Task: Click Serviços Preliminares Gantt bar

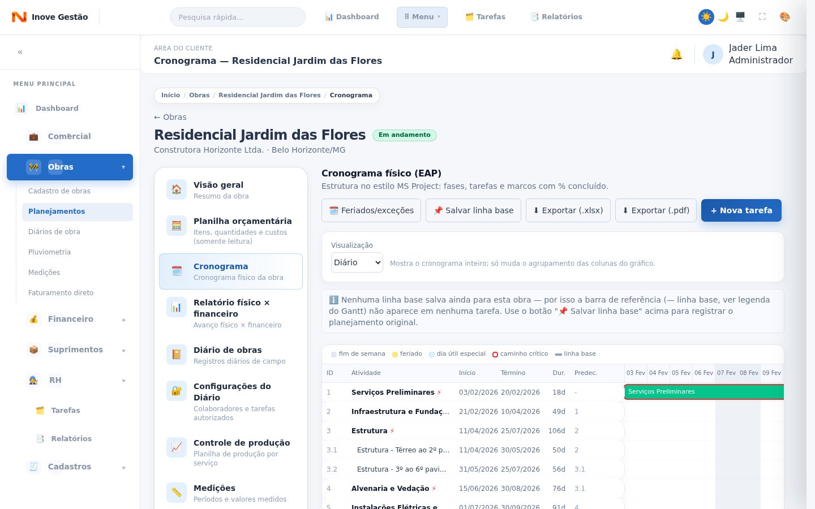Action: (x=704, y=392)
